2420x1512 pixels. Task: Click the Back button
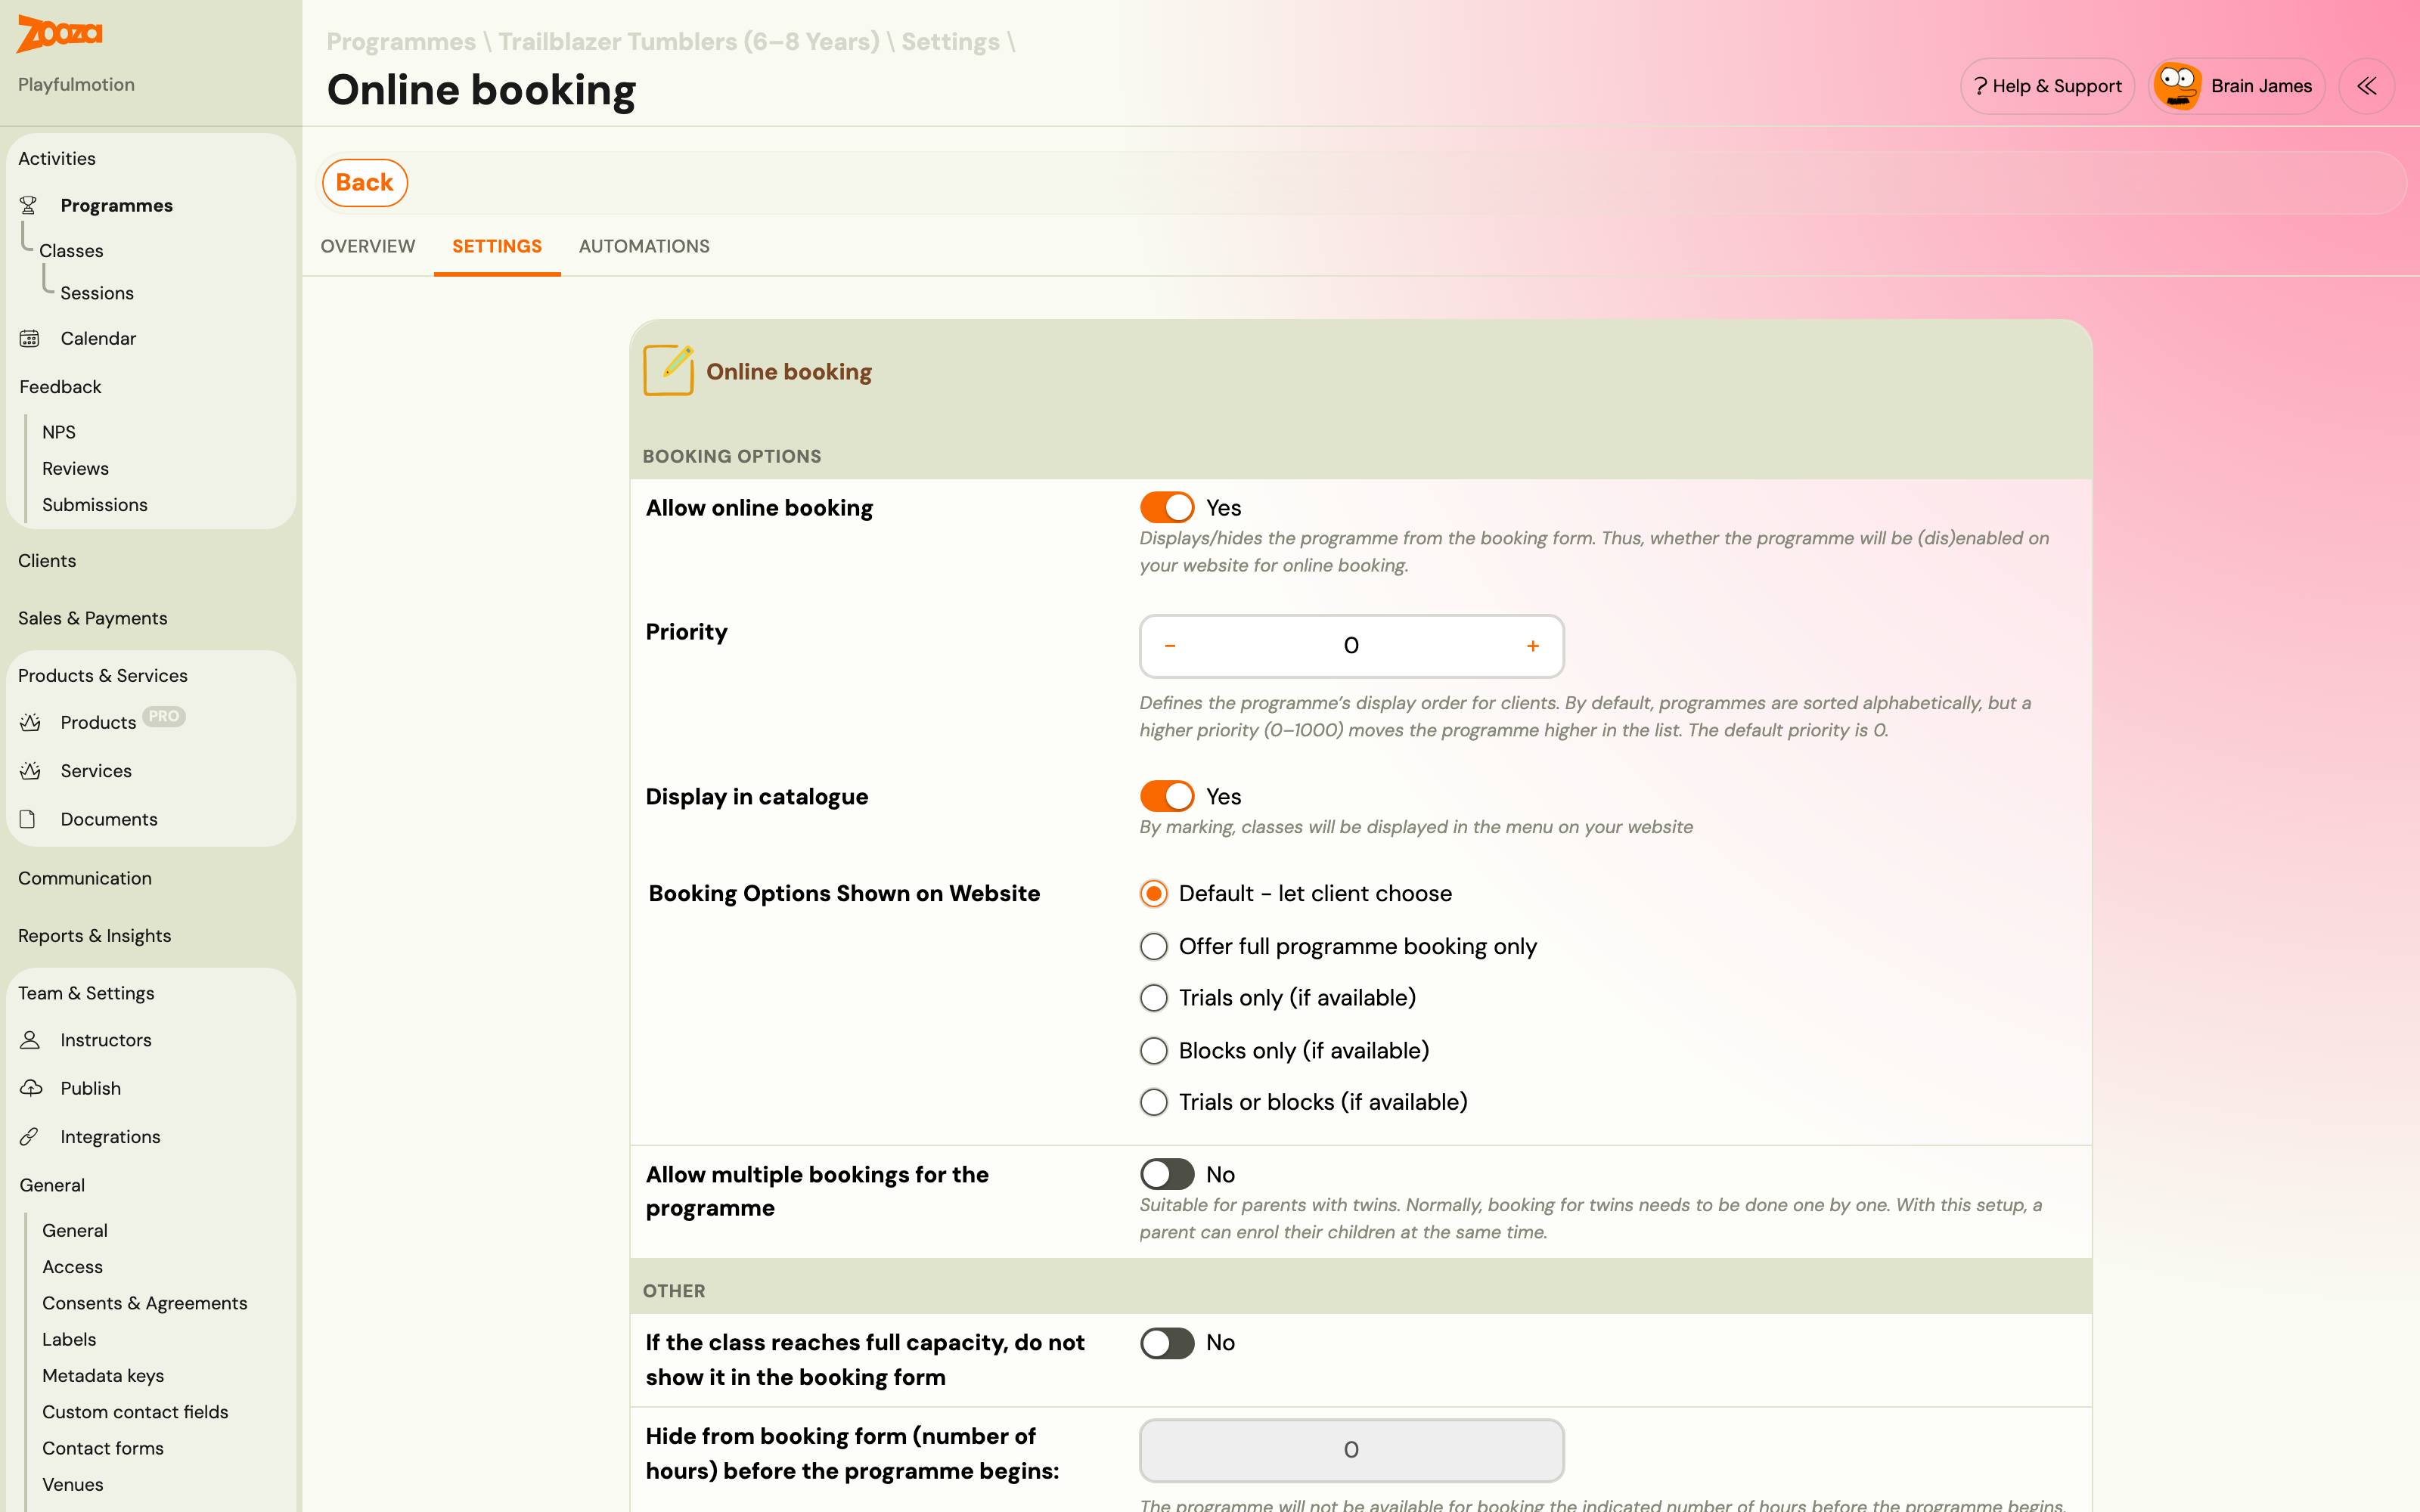[365, 183]
